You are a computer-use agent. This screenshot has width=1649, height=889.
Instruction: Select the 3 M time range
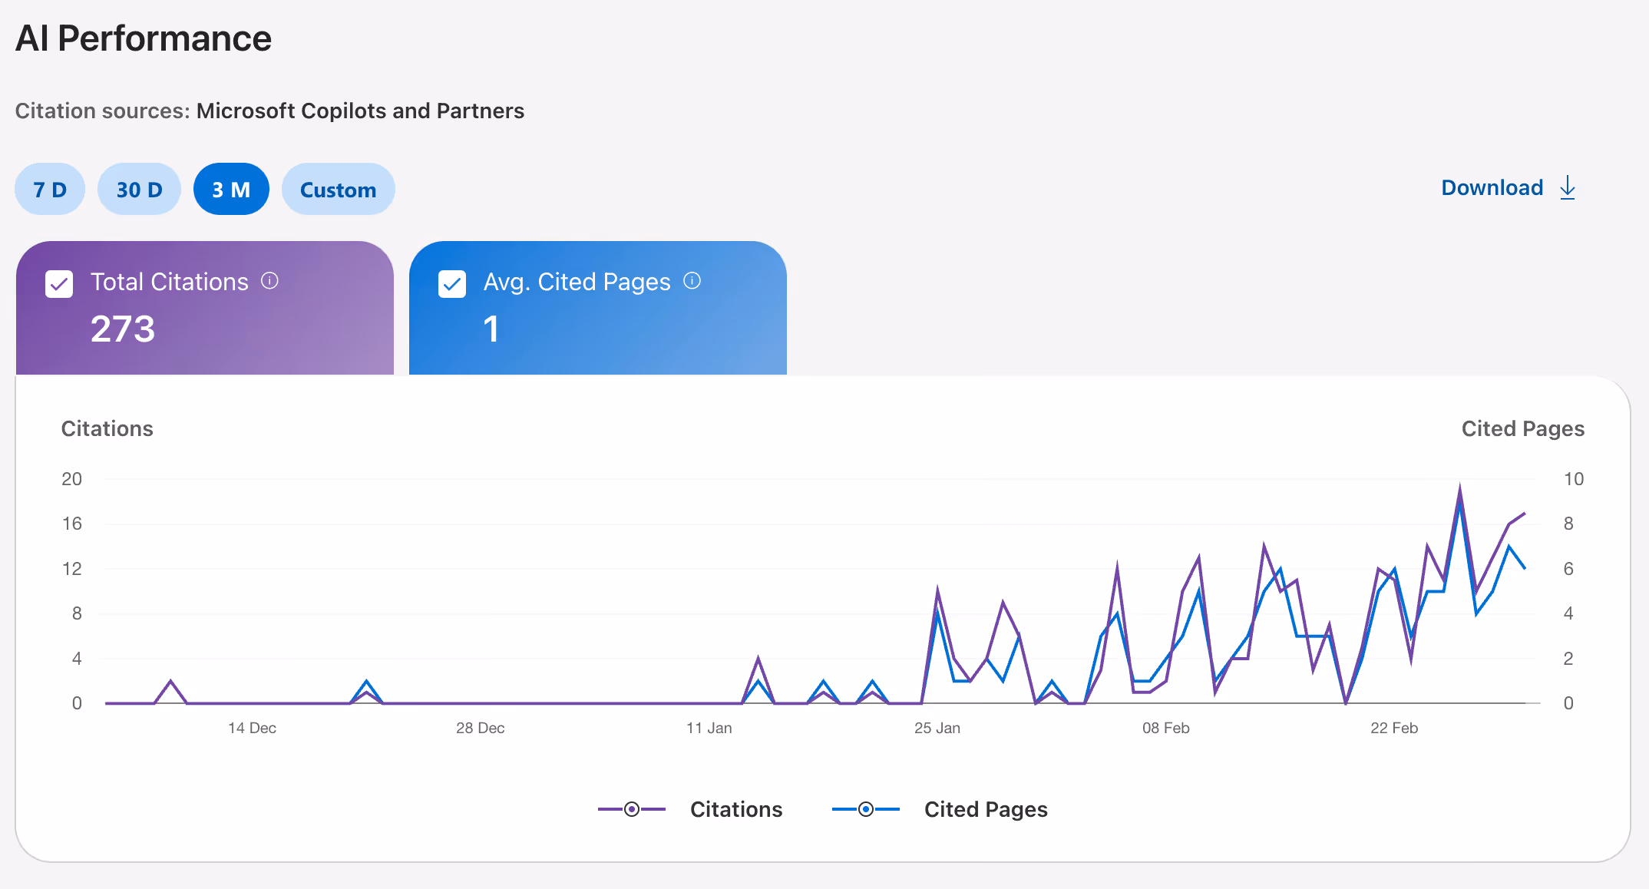point(231,189)
